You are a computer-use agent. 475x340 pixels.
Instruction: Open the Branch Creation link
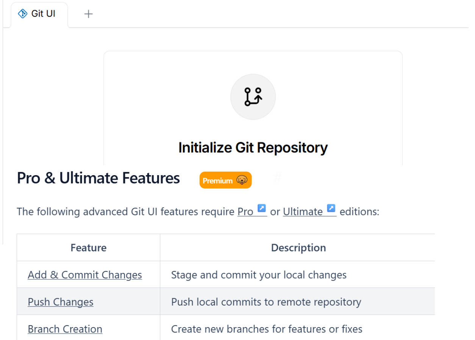[x=65, y=329]
